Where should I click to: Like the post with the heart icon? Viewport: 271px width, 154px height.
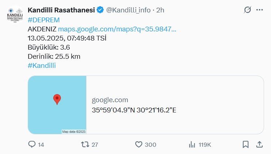coord(139,145)
